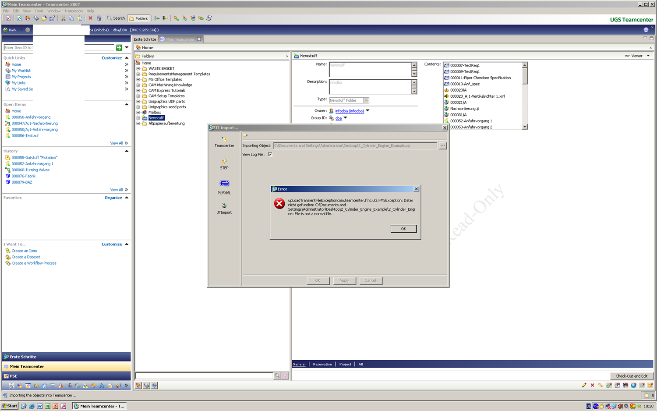Open 000060-Turning Valves from History
The image size is (657, 411).
[x=30, y=170]
